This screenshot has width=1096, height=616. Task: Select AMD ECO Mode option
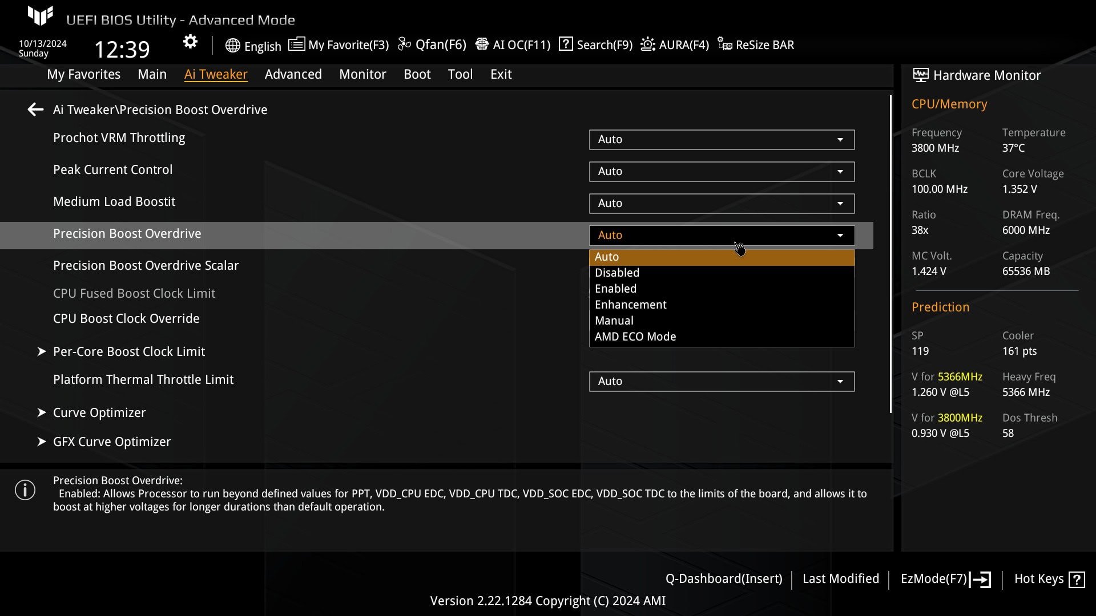635,336
